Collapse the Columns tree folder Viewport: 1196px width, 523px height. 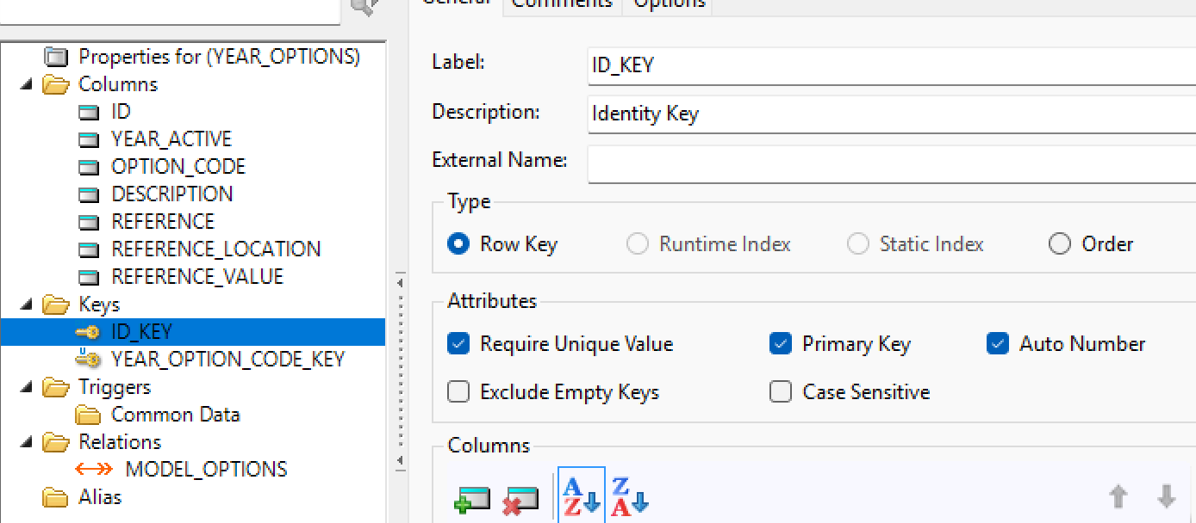pos(25,84)
